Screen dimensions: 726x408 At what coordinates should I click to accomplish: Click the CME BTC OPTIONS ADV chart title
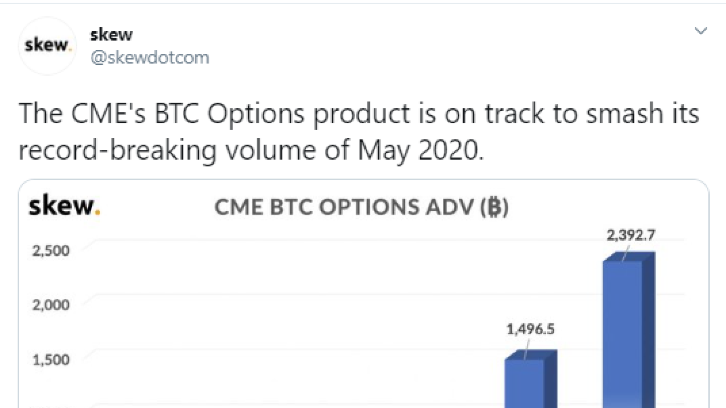tap(362, 208)
